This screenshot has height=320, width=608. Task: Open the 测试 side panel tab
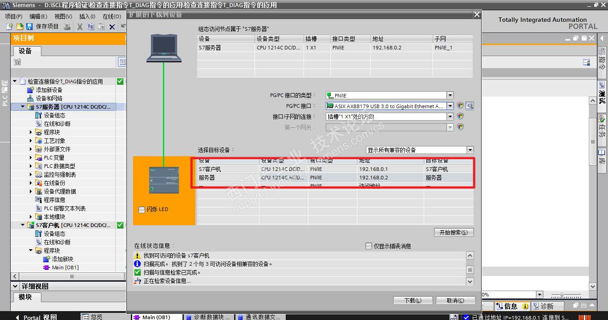[x=602, y=93]
